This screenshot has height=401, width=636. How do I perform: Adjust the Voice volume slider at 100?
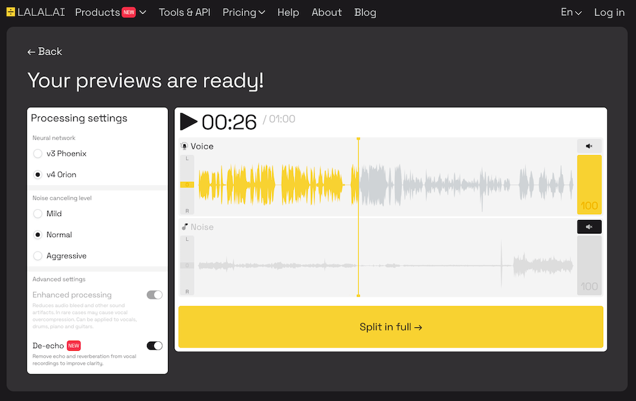589,184
